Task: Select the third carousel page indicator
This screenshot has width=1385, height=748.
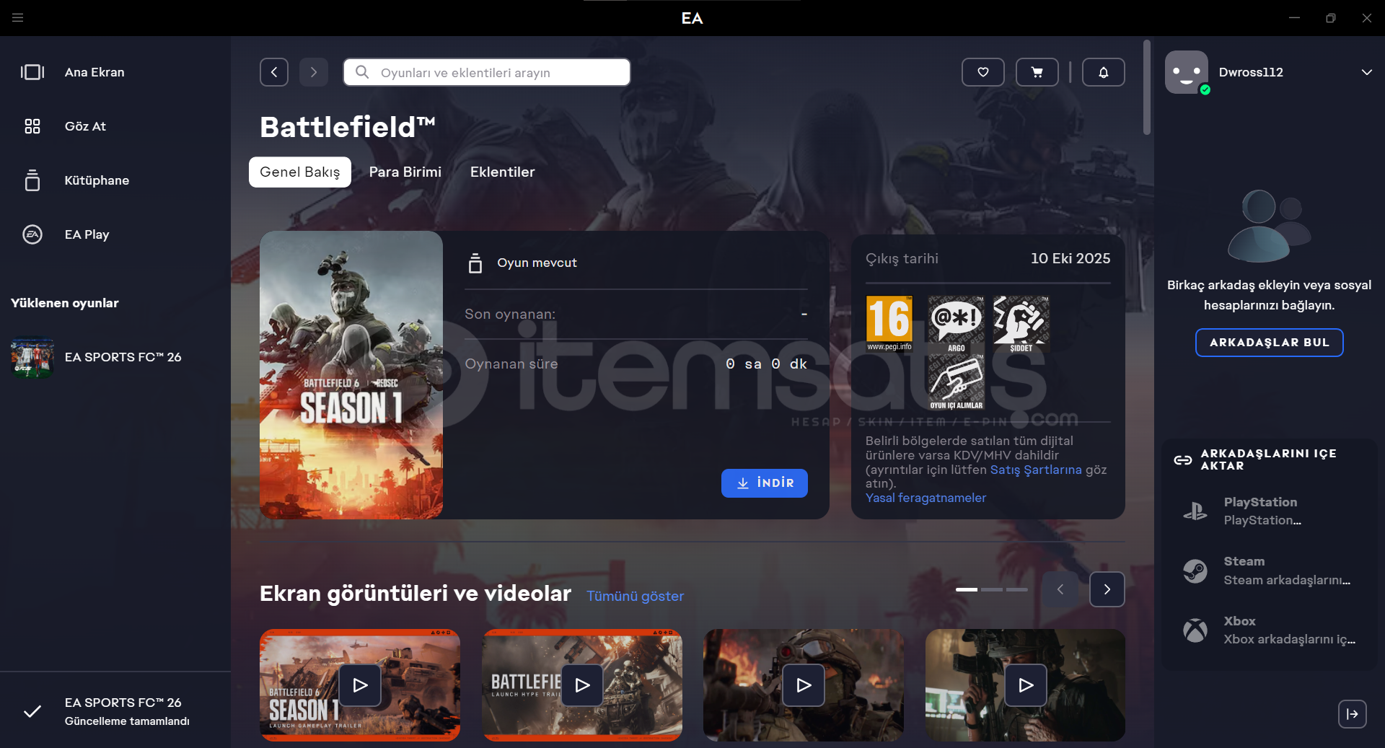Action: point(1017,590)
